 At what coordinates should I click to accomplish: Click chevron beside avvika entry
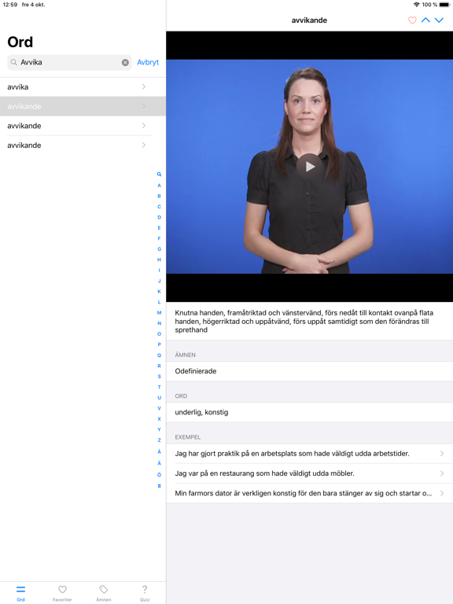(144, 87)
